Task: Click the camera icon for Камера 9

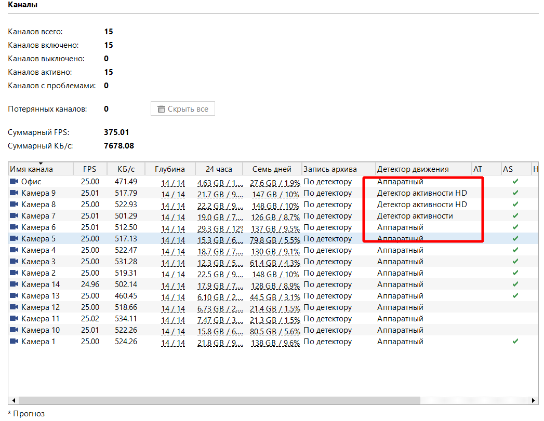Action: [14, 193]
